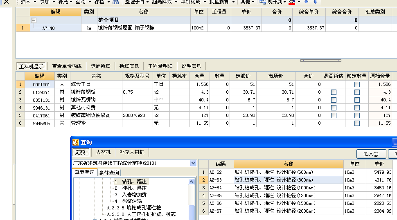Viewport: 397px width, 220px height.
Task: Check 锁定数量 for 其他材料费 row
Action: pyautogui.click(x=357, y=108)
